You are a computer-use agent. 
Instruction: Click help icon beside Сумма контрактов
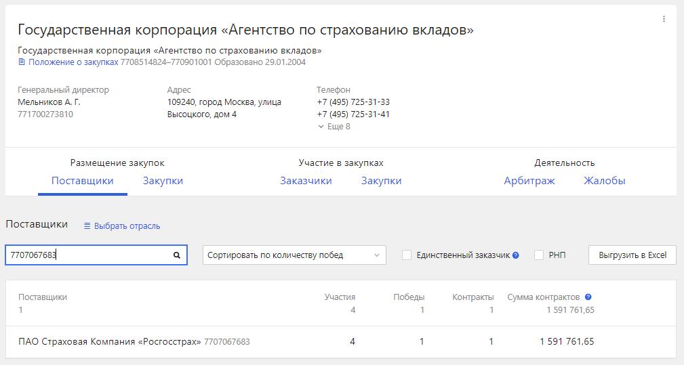click(588, 297)
